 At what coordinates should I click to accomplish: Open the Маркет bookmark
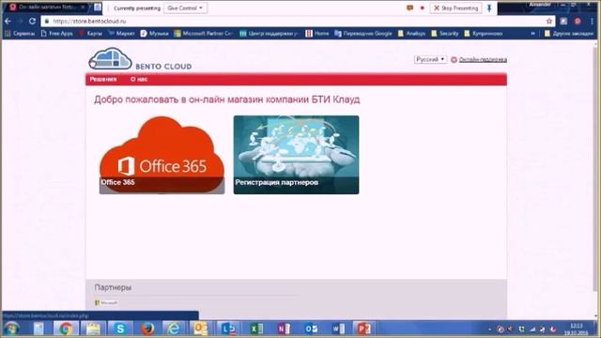(x=121, y=34)
